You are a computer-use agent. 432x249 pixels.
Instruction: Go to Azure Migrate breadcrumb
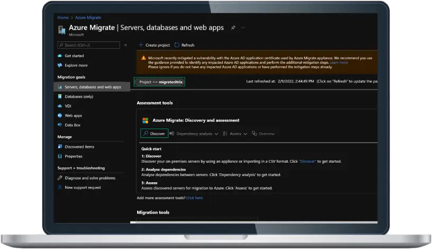(x=88, y=17)
